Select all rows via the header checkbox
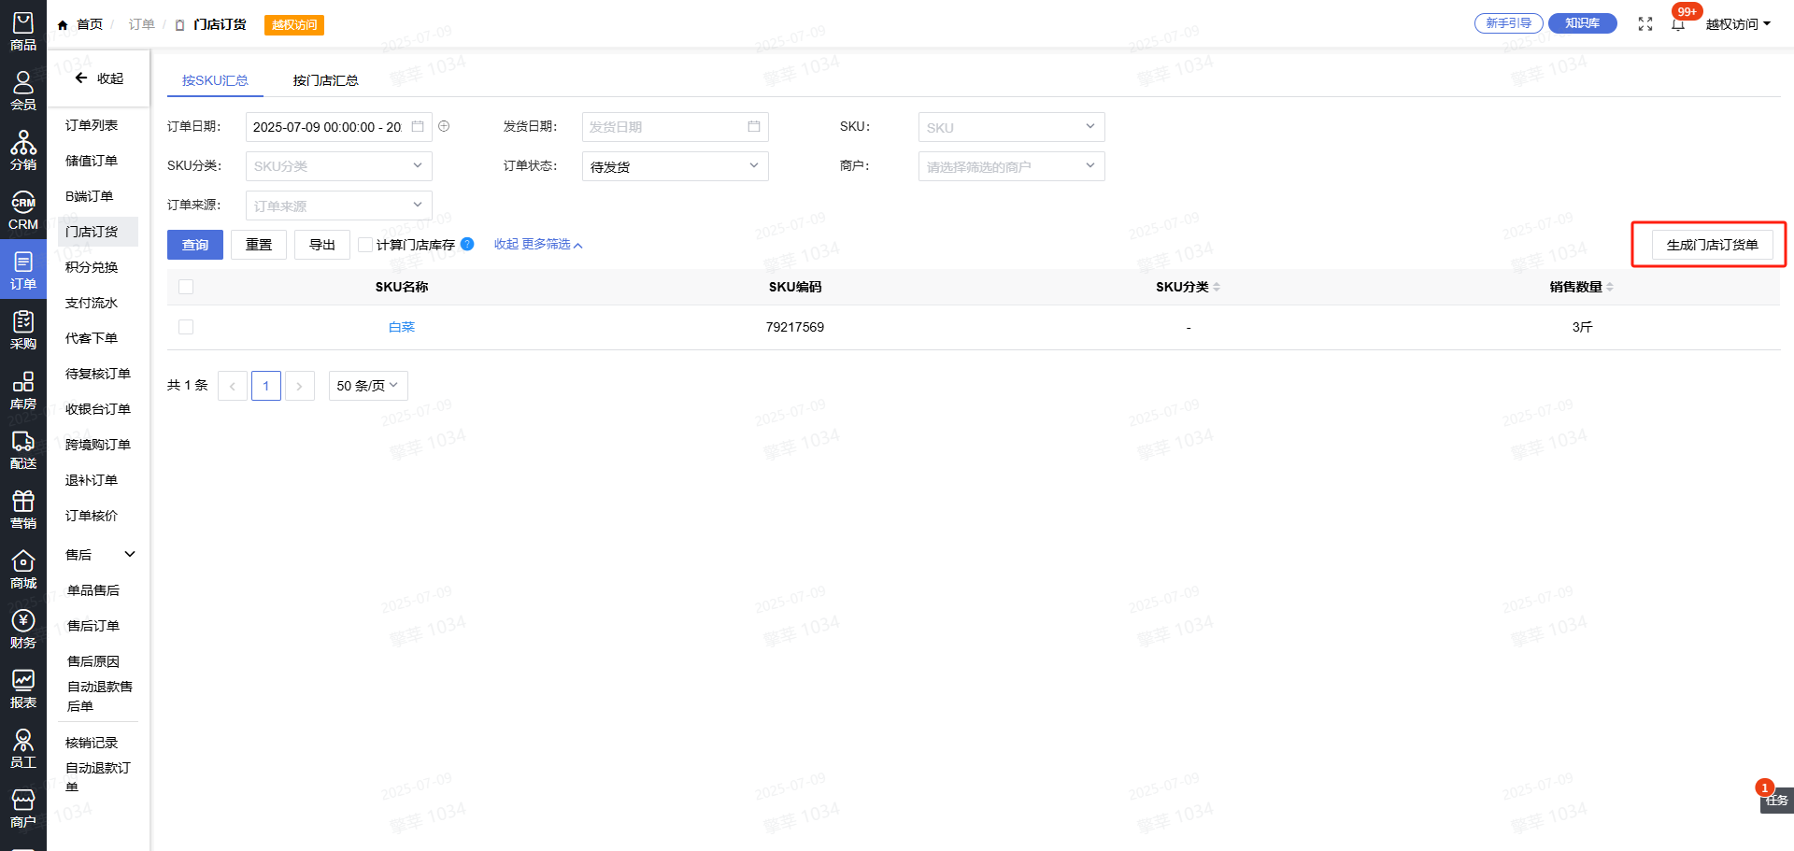1794x851 pixels. 186,287
